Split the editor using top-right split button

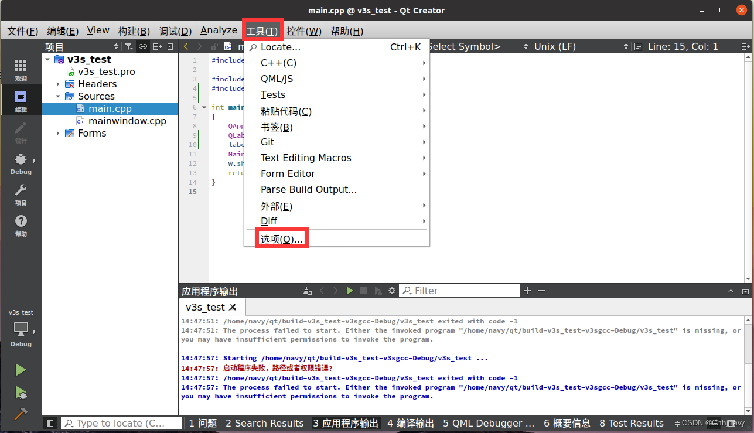746,46
